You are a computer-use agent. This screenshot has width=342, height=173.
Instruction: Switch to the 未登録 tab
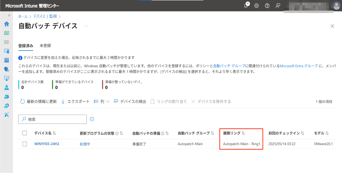[x=45, y=46]
